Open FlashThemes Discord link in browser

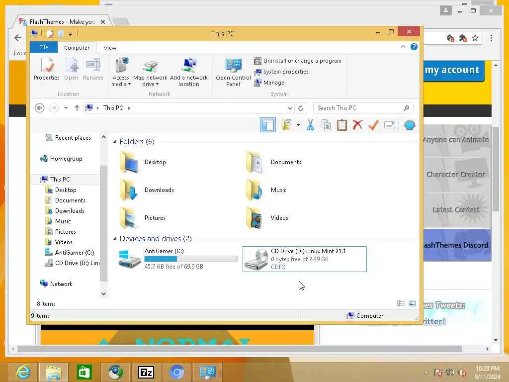click(457, 245)
